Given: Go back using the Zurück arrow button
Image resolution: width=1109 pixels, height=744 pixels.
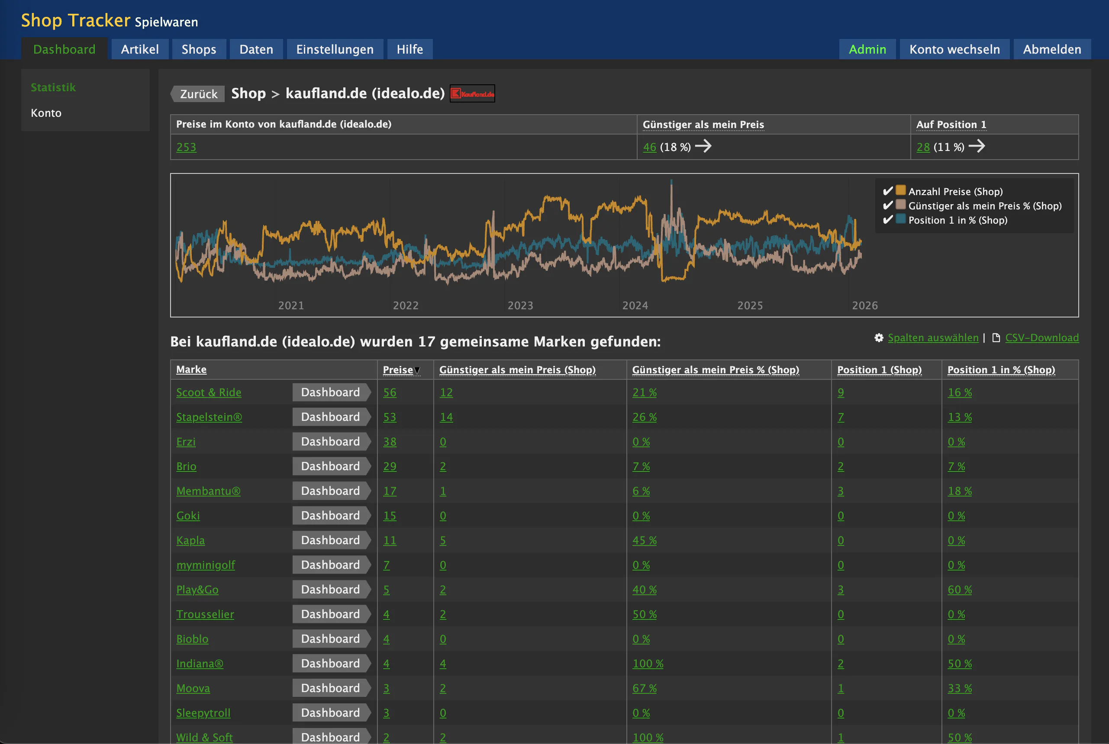Looking at the screenshot, I should [x=197, y=93].
